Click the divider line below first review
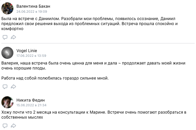This screenshot has width=196, height=130. coord(98,43)
